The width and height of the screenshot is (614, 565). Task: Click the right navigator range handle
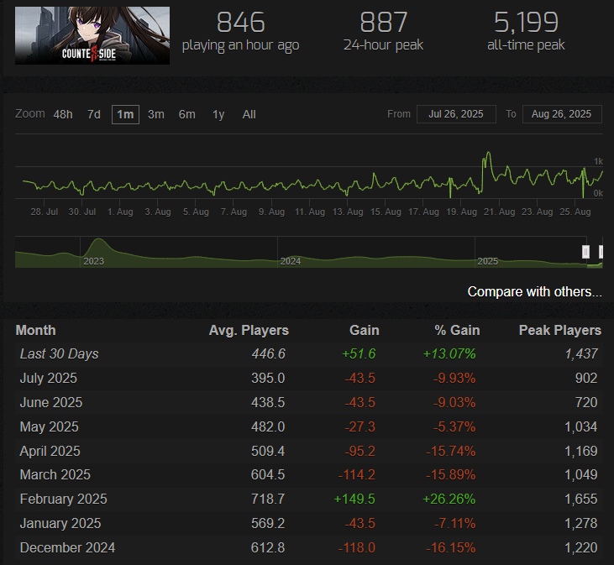pyautogui.click(x=601, y=252)
